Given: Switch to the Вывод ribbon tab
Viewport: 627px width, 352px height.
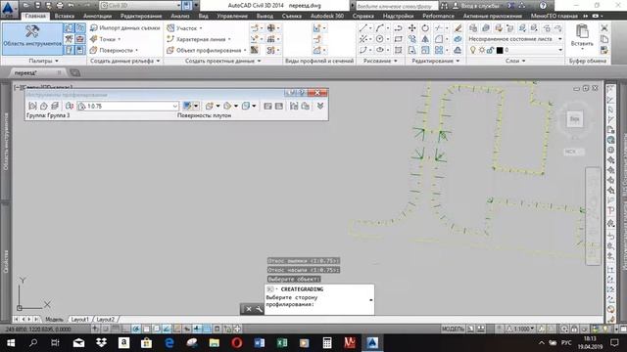Looking at the screenshot, I should pyautogui.click(x=265, y=16).
